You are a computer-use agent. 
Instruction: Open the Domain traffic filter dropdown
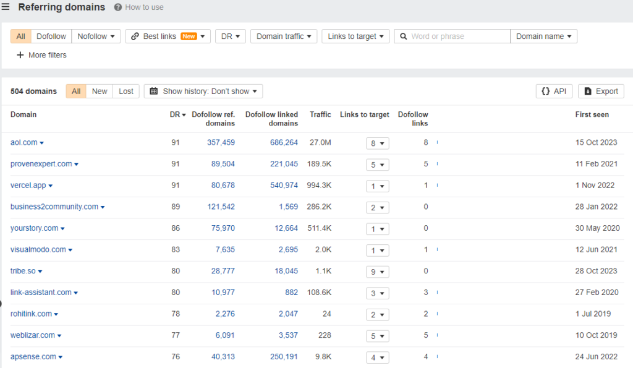[284, 36]
